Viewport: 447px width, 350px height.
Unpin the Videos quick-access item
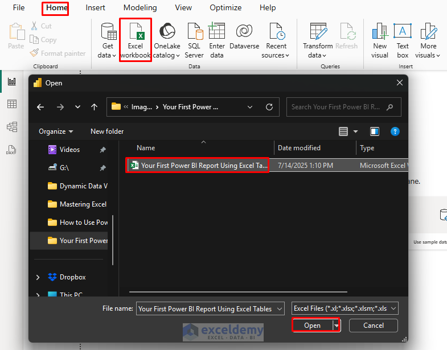pos(103,150)
